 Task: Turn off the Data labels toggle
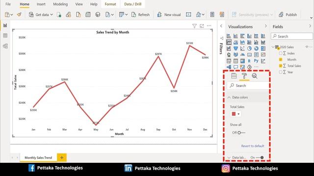260,157
